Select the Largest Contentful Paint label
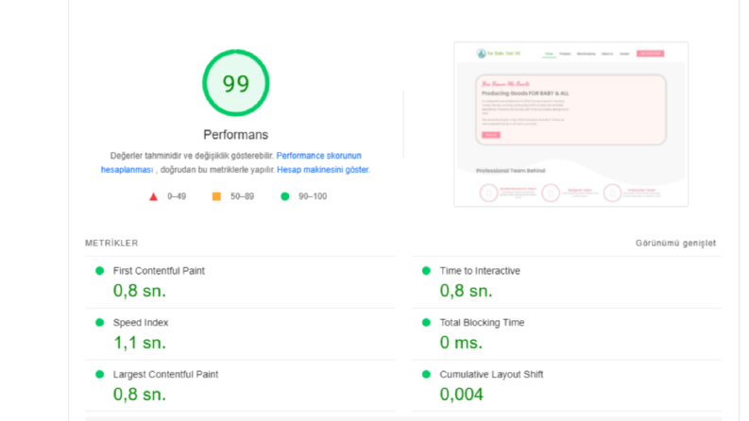 (165, 374)
